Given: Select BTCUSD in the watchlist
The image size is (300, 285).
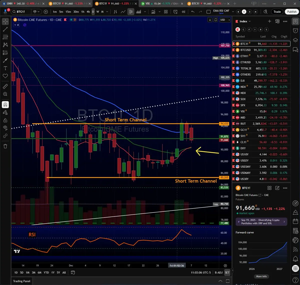Looking at the screenshot, I should tap(261, 50).
